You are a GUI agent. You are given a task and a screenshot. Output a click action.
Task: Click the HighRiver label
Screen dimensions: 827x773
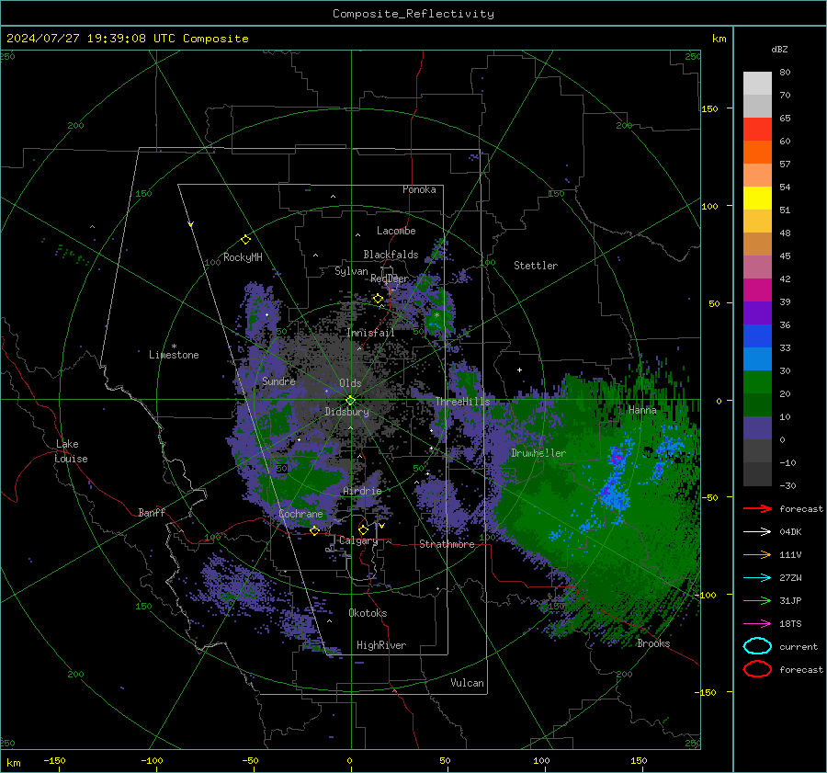pos(381,645)
